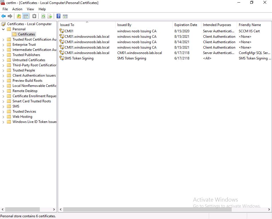Click the certificate icon for CM01 row

[x=62, y=31]
